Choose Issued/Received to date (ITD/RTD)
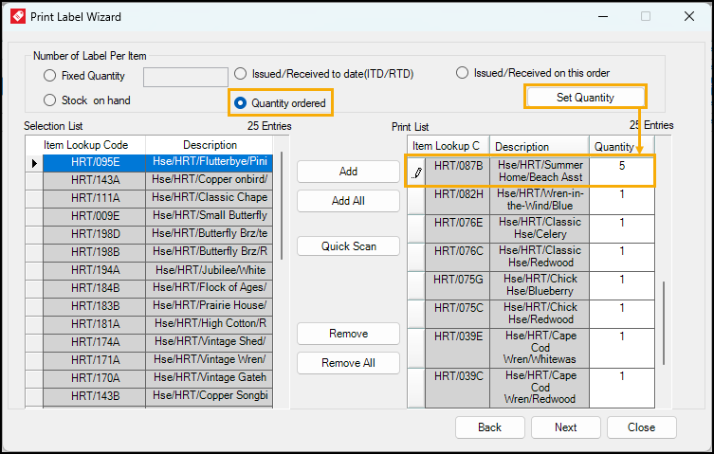This screenshot has width=714, height=454. tap(240, 73)
